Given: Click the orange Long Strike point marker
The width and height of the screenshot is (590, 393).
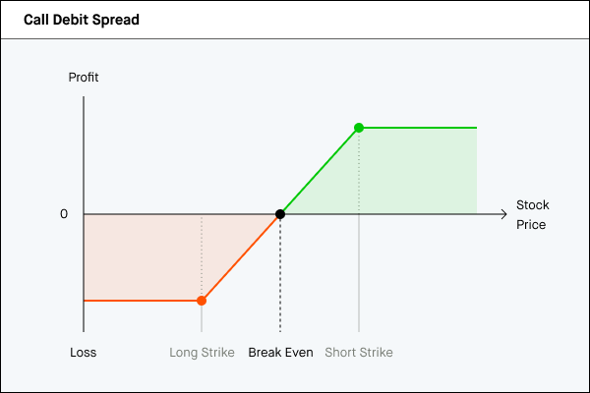Looking at the screenshot, I should (202, 301).
